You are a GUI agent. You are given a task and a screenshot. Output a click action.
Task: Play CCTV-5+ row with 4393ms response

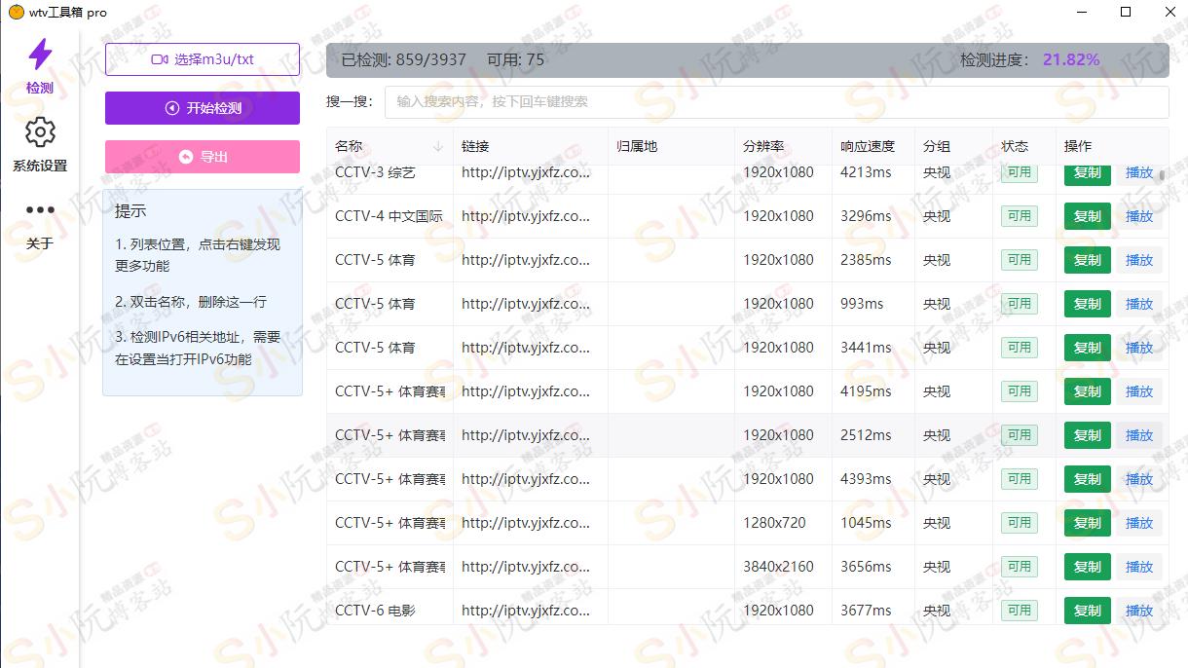1138,479
